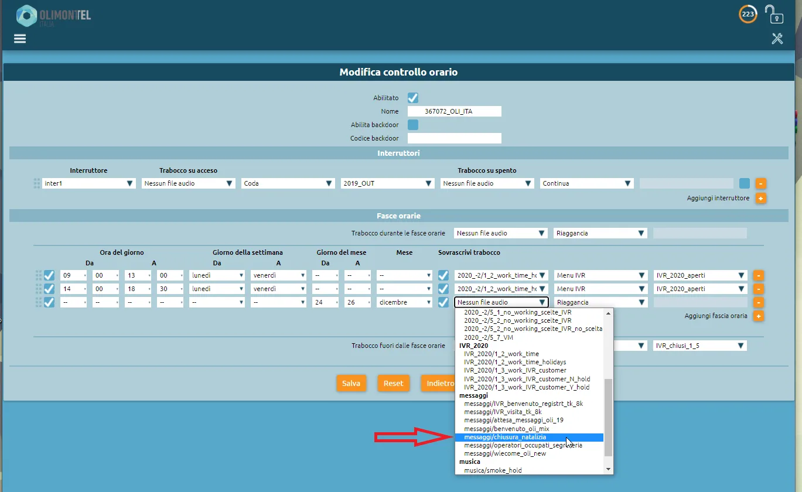Screen dimensions: 802x492
Task: Click the Salva button
Action: [x=351, y=383]
